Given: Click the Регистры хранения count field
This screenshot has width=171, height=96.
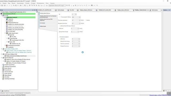Looking at the screenshot, I should point(76,20).
